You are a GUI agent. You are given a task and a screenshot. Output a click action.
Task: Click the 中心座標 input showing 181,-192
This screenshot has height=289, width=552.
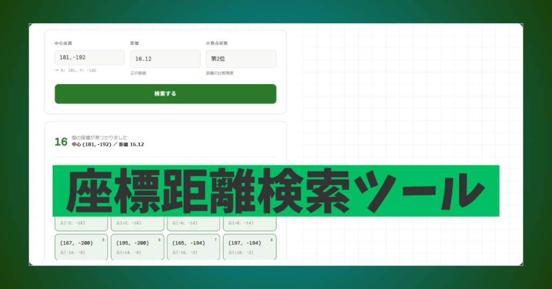89,58
